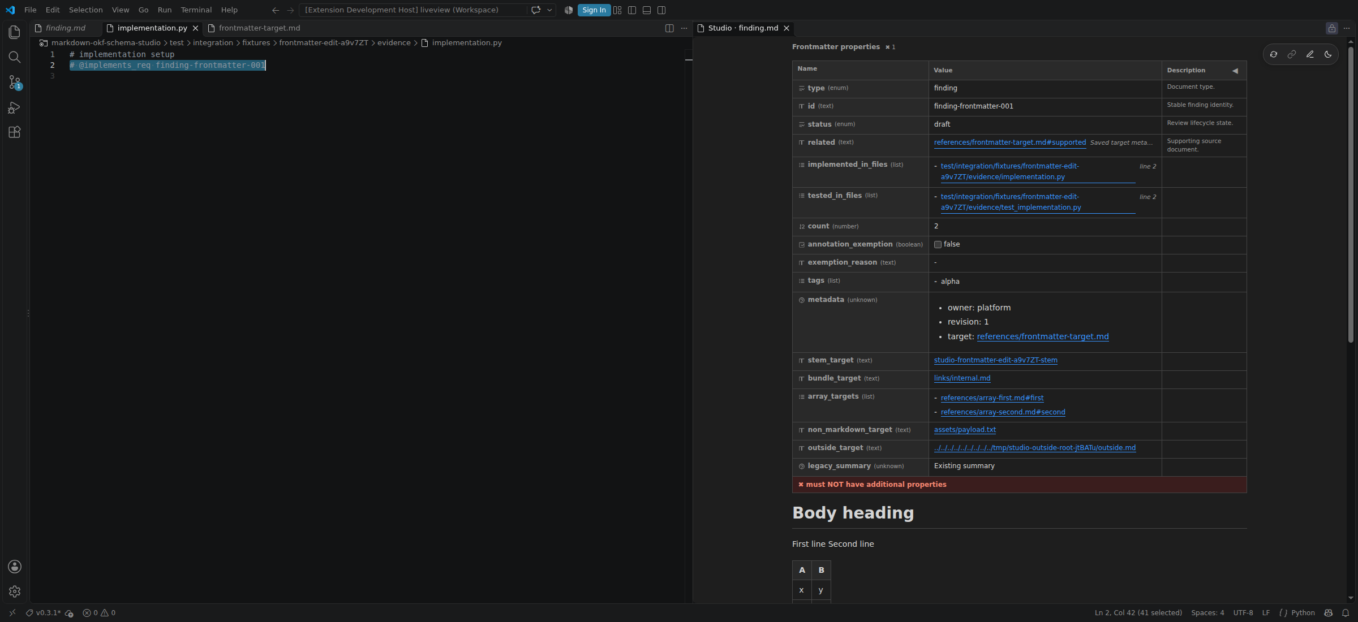
Task: Close the implementation.py tab
Action: (x=195, y=28)
